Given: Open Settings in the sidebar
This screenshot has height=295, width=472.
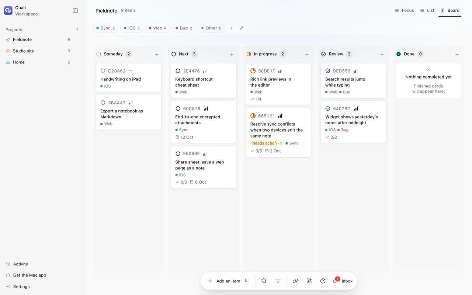Looking at the screenshot, I should 18,287.
